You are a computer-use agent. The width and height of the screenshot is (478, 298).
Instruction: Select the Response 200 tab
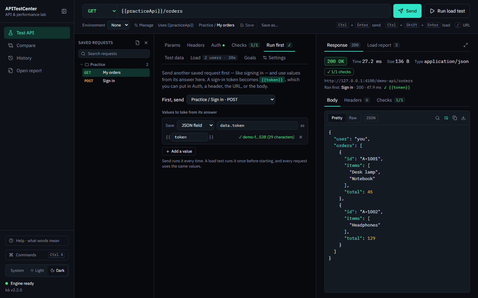[x=344, y=45]
